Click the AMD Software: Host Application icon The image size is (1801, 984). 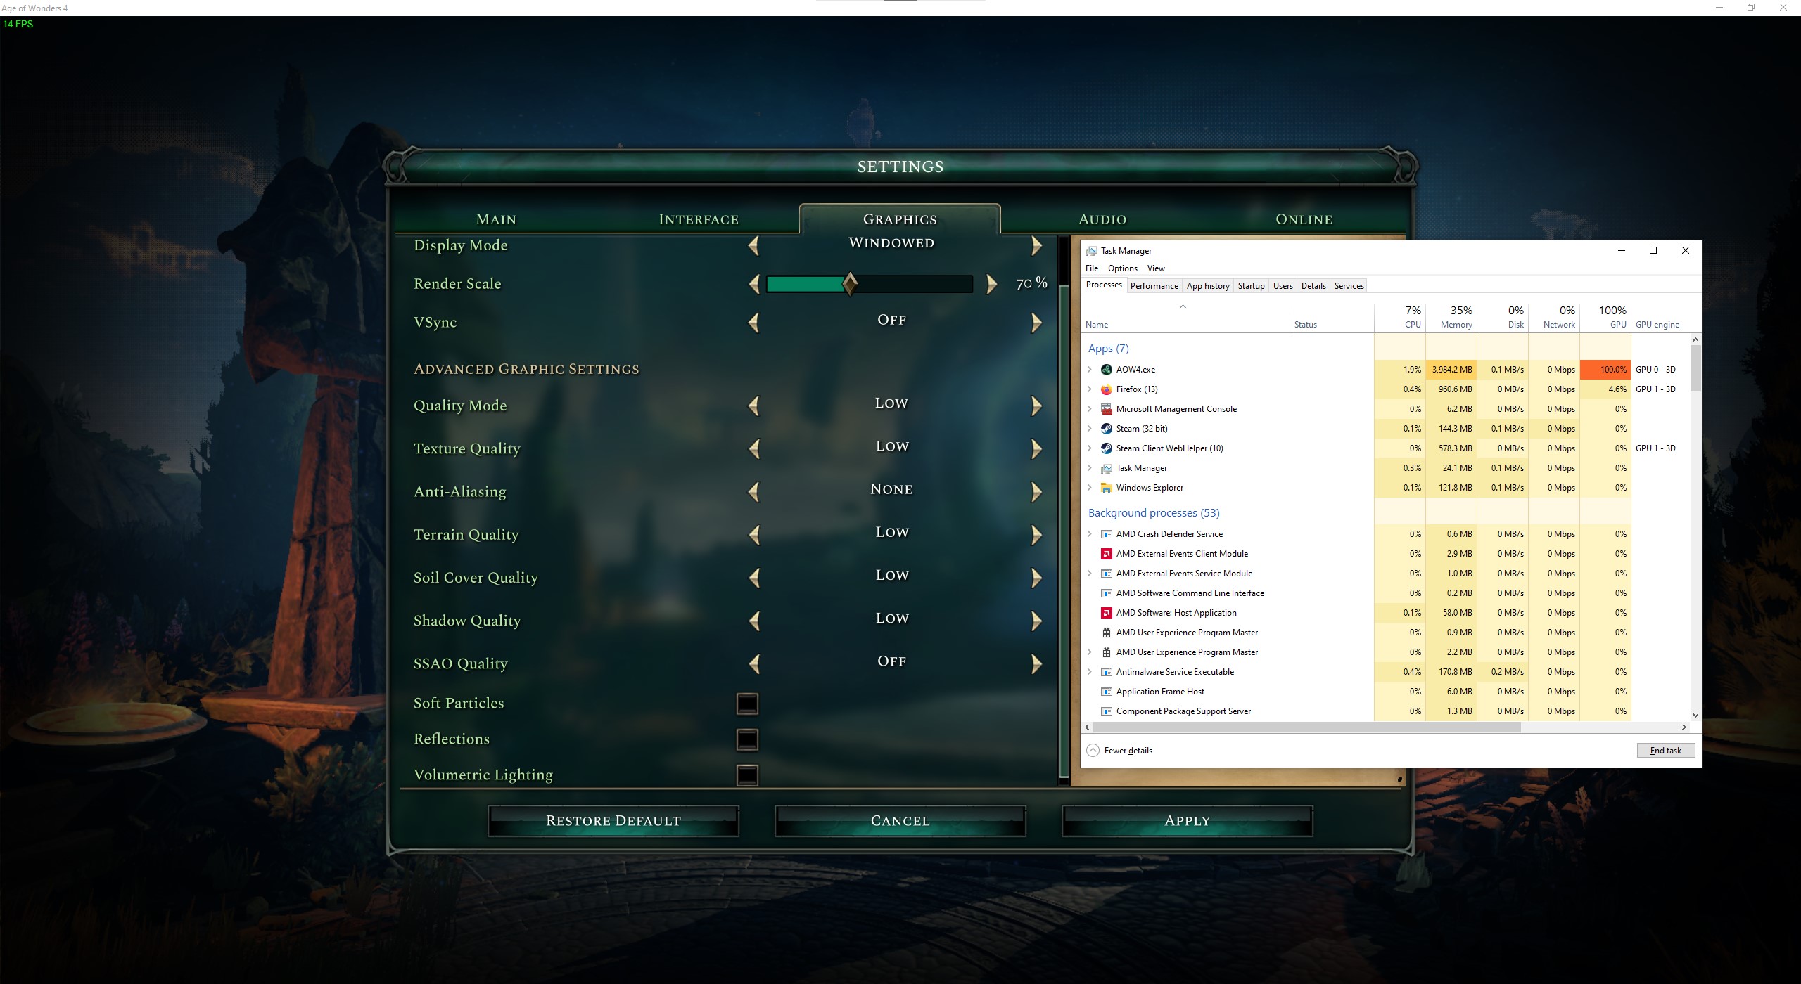(x=1106, y=613)
